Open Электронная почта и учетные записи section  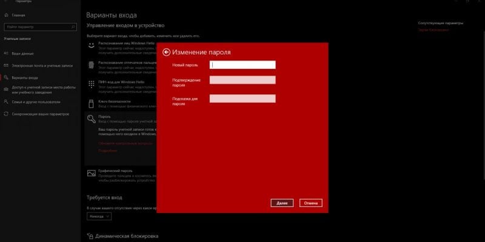pos(42,65)
